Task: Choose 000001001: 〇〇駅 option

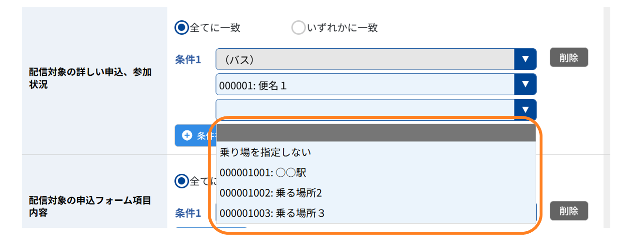Action: (x=376, y=172)
